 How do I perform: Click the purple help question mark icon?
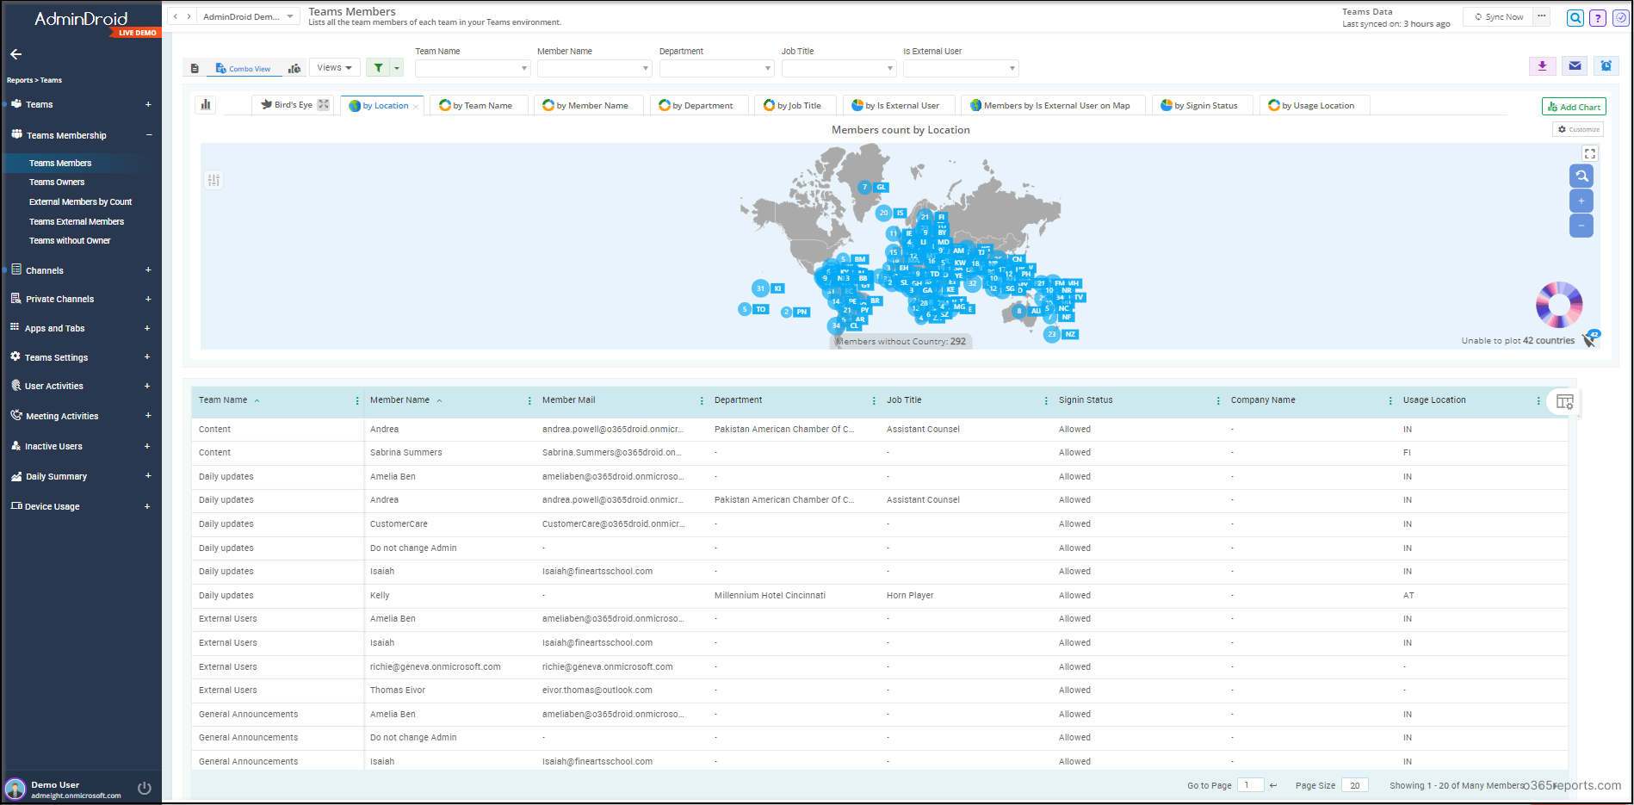[x=1598, y=17]
